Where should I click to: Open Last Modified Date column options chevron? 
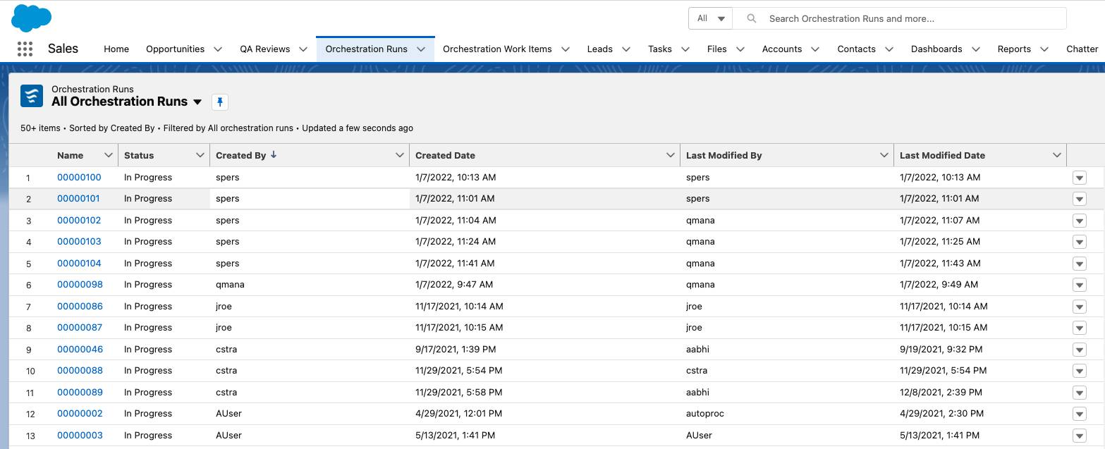pyautogui.click(x=1057, y=155)
